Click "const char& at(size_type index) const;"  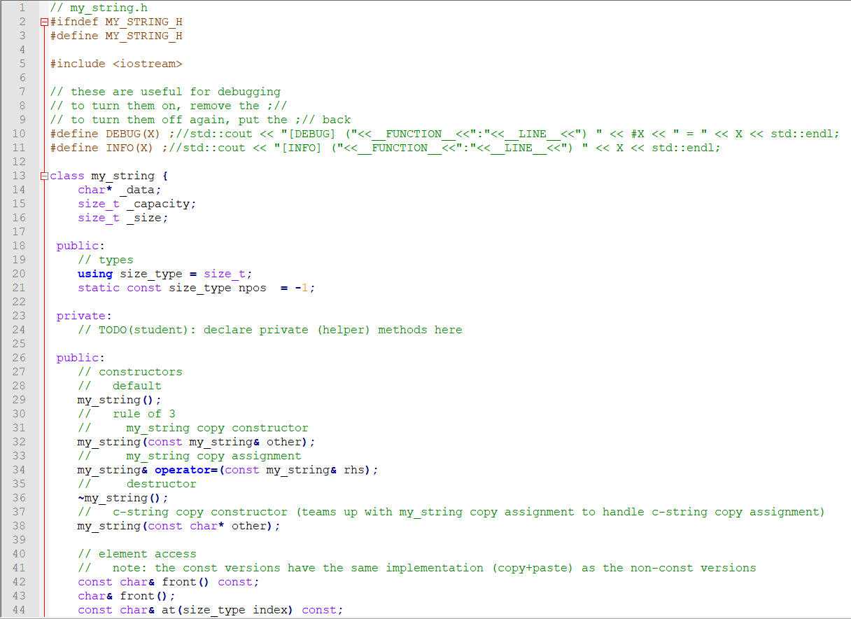tap(211, 610)
